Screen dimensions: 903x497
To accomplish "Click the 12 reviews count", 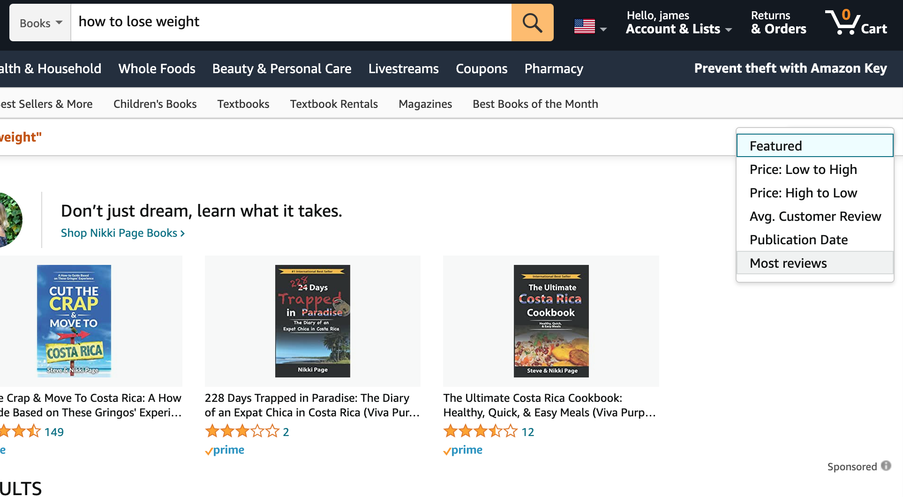I will (x=528, y=432).
